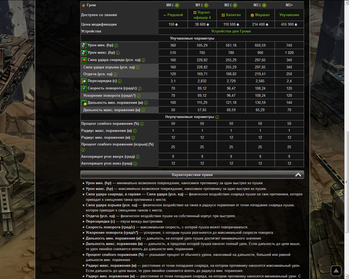This screenshot has width=349, height=279.
Task: Open info icon for Радиус мин. поражения row
Action: point(133,138)
